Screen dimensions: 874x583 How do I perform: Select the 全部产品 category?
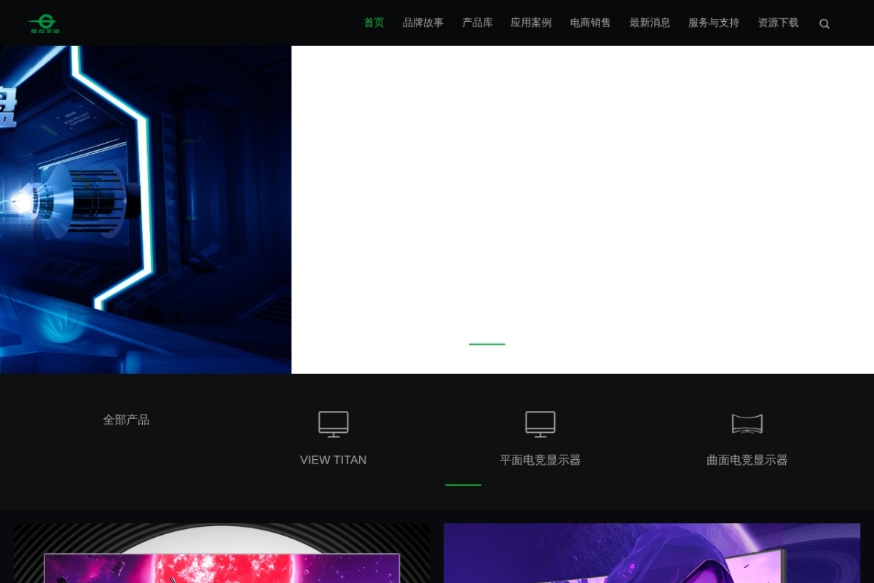(x=126, y=420)
